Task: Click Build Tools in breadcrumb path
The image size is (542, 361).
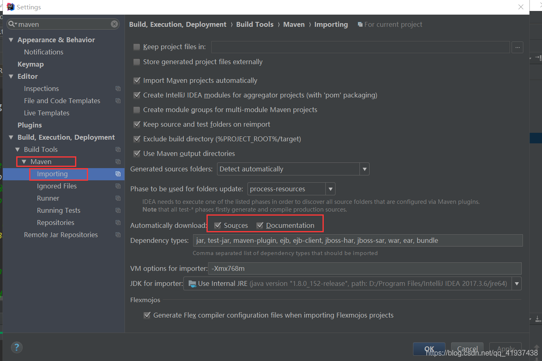Action: (255, 24)
